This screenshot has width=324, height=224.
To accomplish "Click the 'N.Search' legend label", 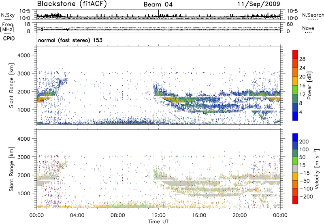I will click(313, 15).
